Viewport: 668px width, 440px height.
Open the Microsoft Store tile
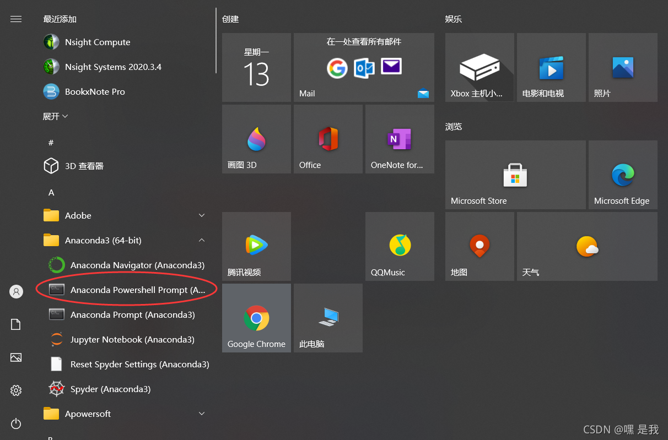point(515,175)
